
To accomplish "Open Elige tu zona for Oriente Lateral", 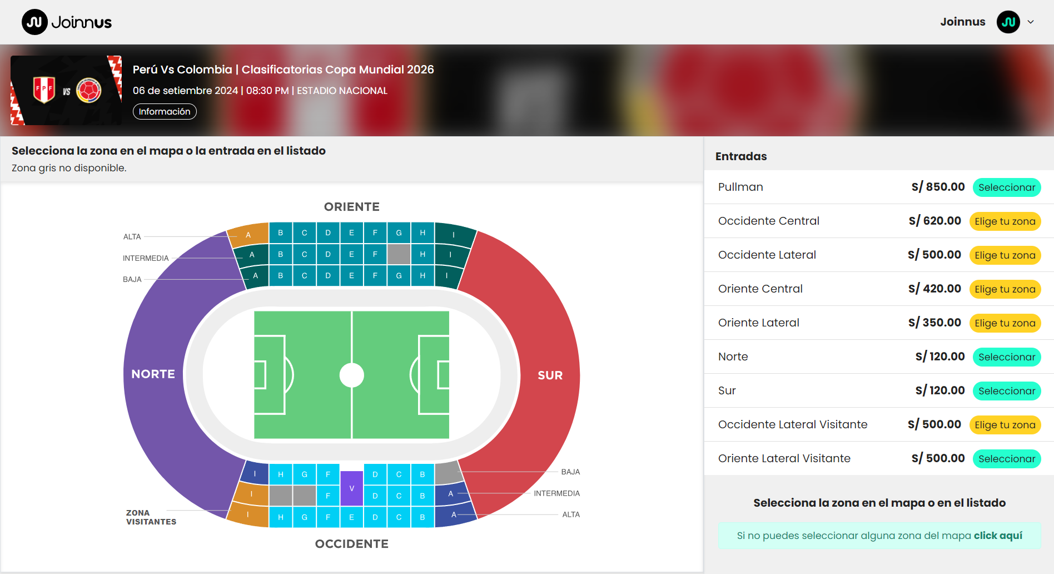I will pyautogui.click(x=1005, y=323).
